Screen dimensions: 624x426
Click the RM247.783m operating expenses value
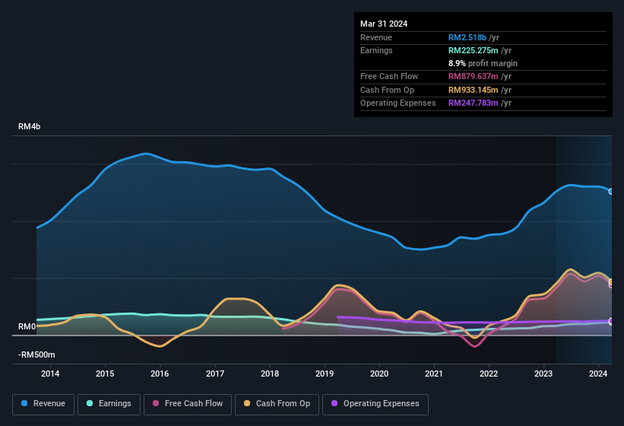474,103
